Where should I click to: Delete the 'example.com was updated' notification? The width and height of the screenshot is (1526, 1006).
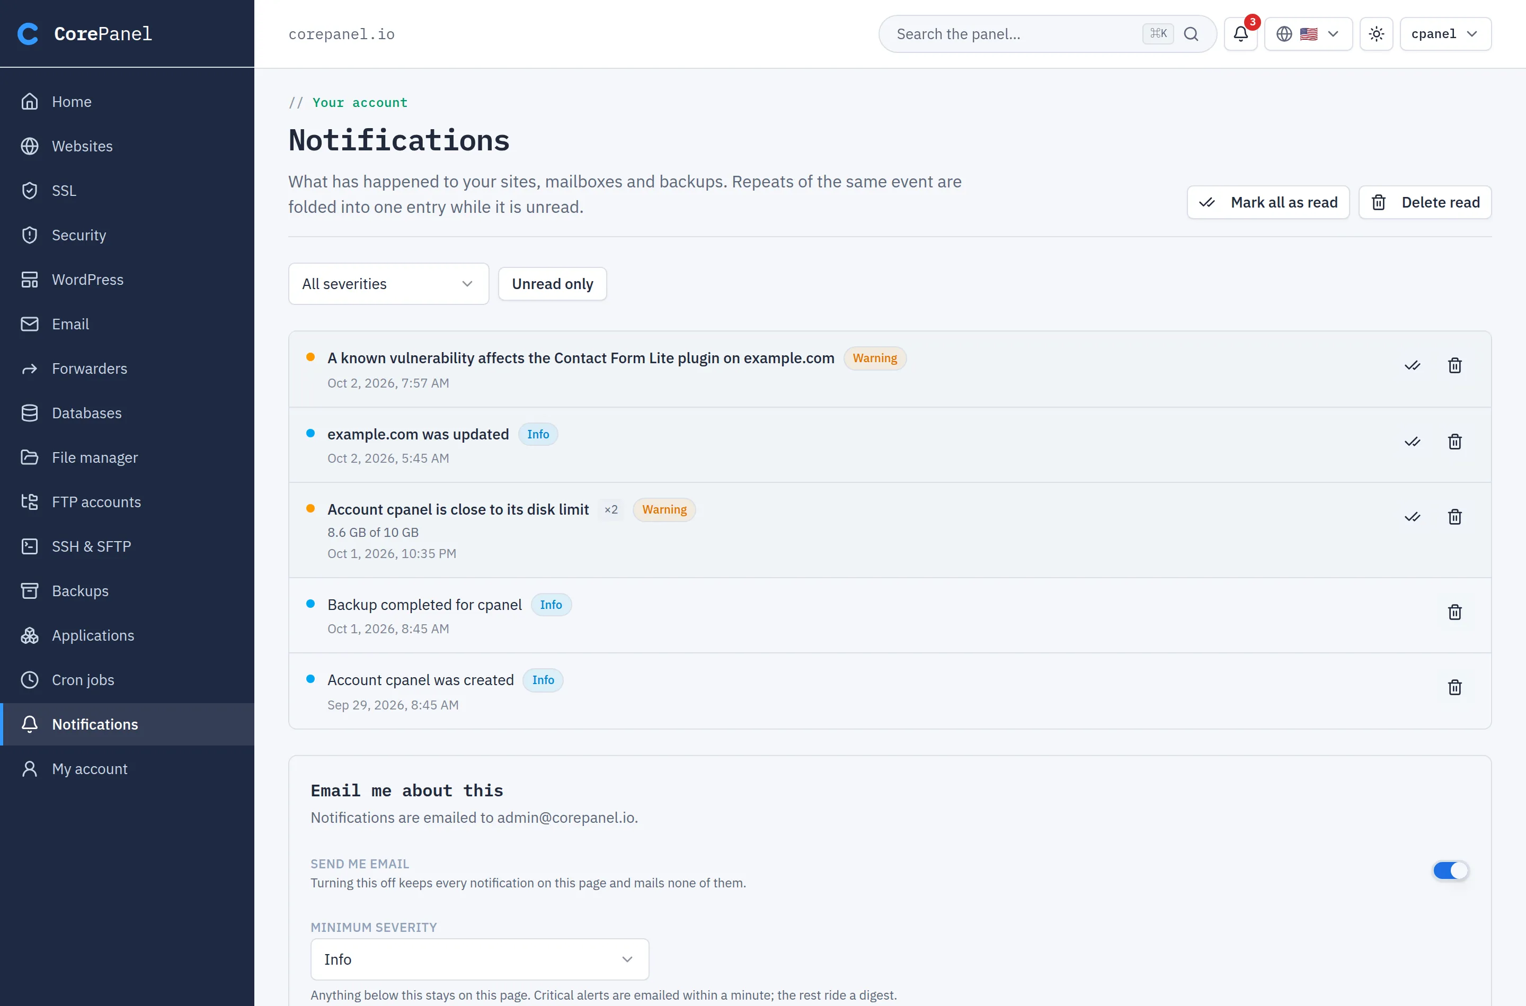1455,442
